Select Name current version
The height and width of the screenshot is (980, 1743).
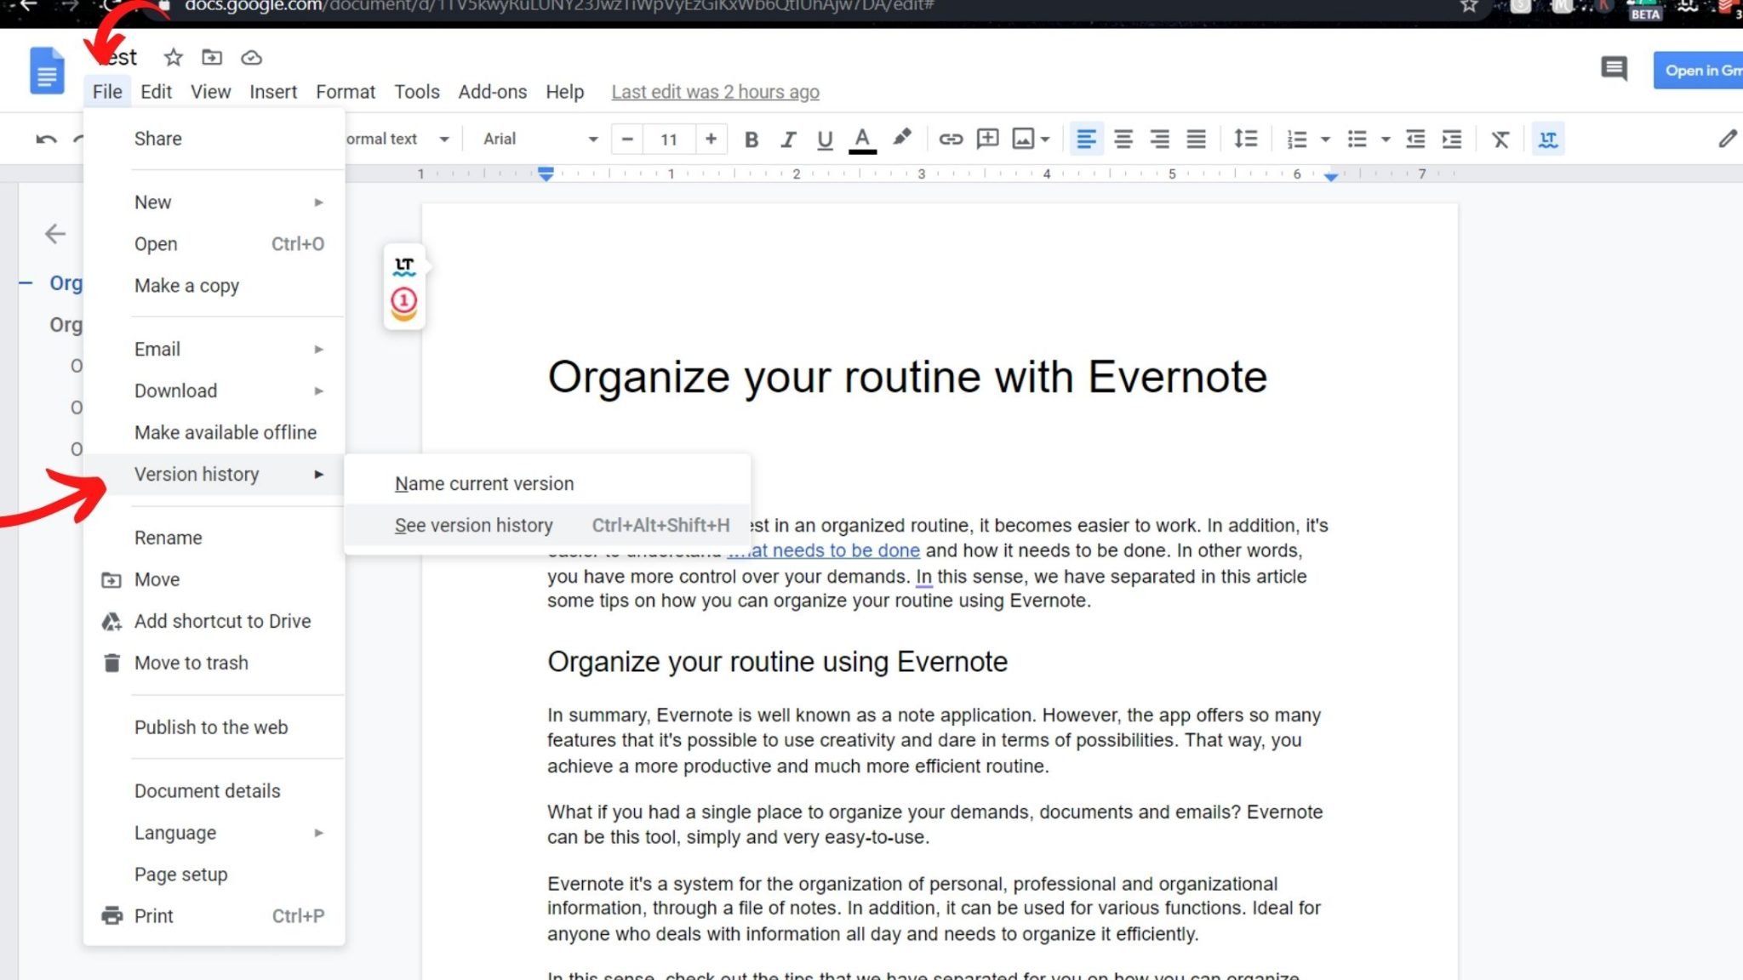tap(548, 483)
